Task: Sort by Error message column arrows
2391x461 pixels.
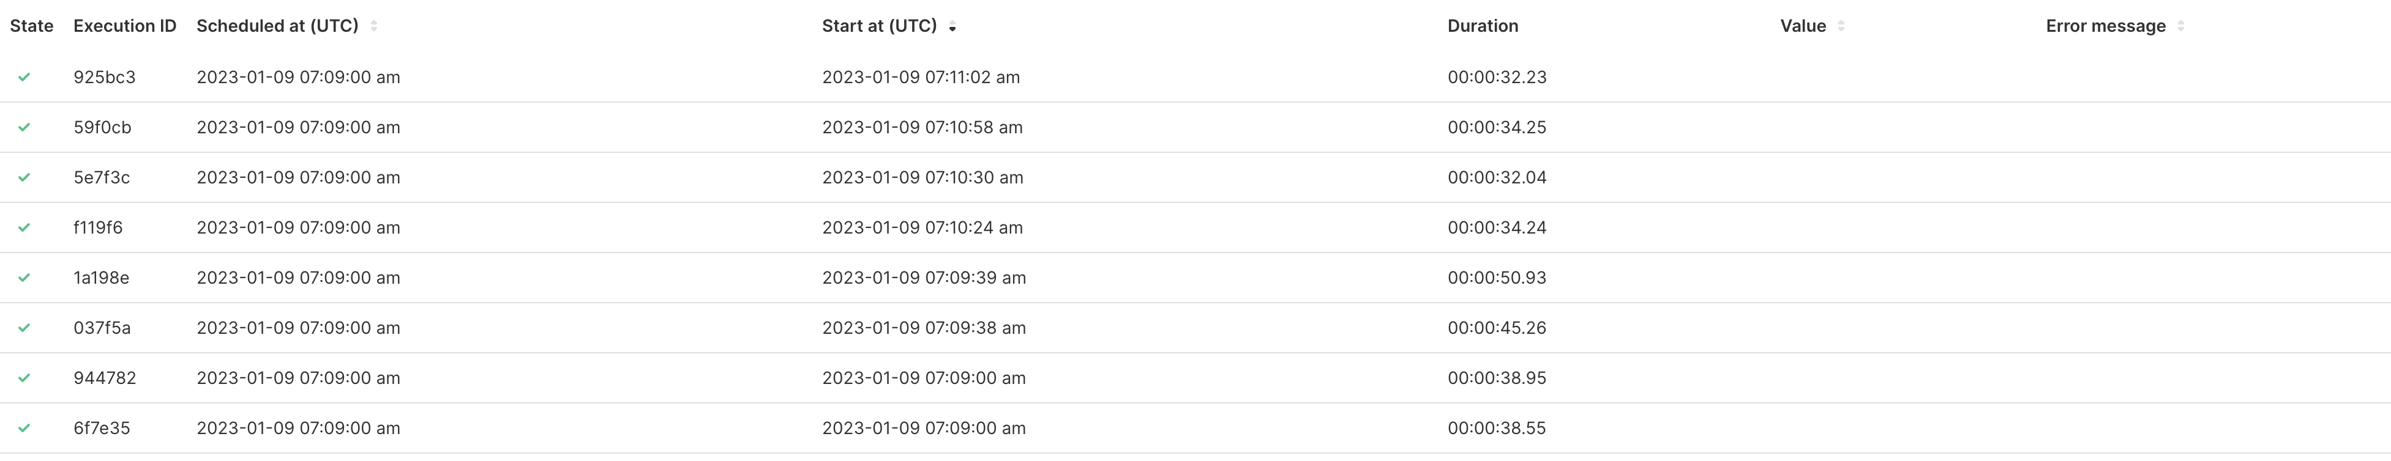Action: click(x=2180, y=26)
